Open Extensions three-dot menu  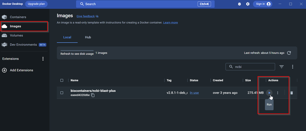point(43,59)
